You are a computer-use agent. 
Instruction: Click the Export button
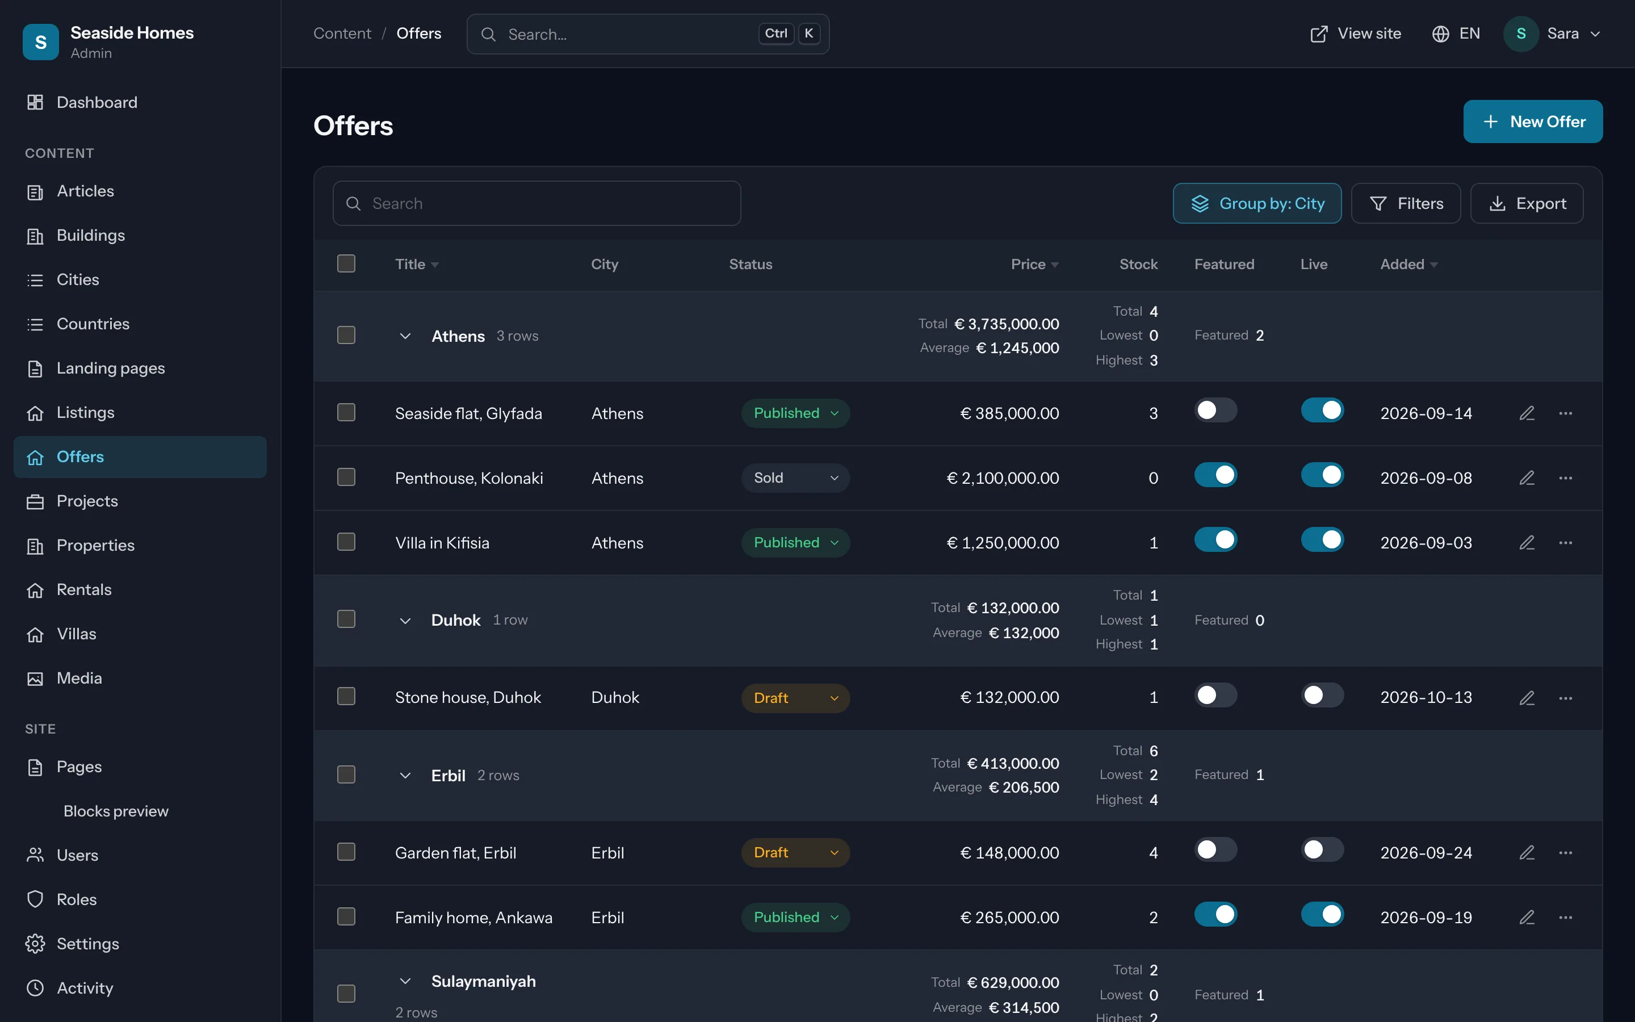tap(1526, 203)
